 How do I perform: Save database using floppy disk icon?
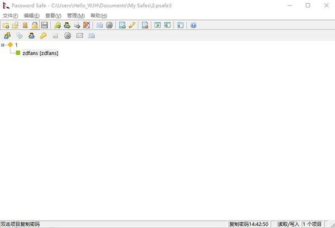click(45, 26)
